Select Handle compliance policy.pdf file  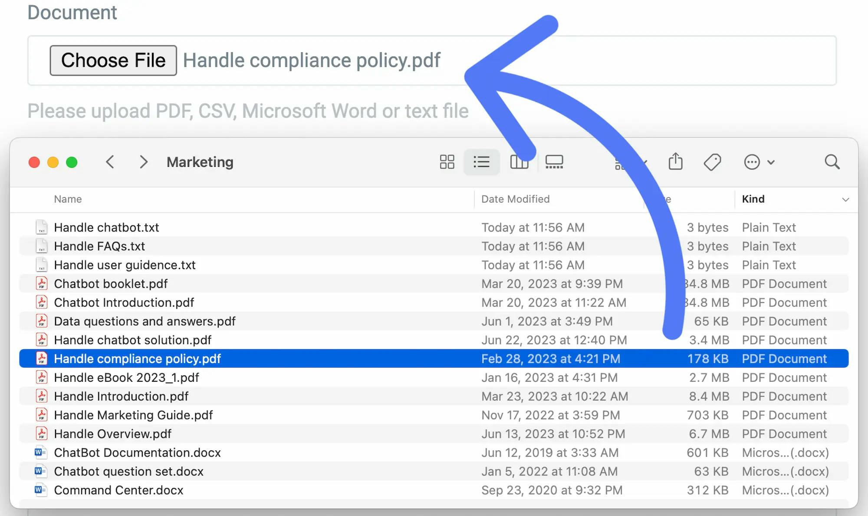pos(138,358)
